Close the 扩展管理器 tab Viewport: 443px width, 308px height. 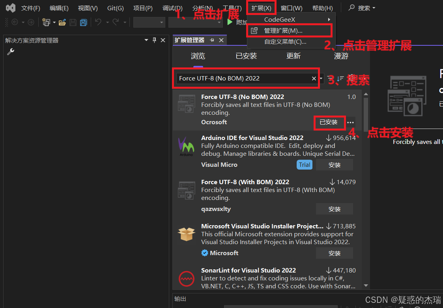[x=221, y=40]
